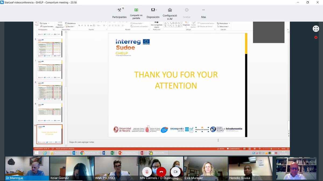The image size is (323, 181).
Task: Select slide 8 thumbnail
Action: click(x=50, y=91)
